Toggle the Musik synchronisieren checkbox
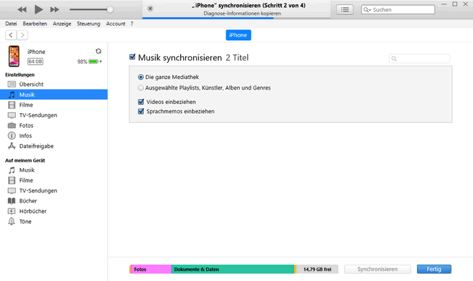 132,57
